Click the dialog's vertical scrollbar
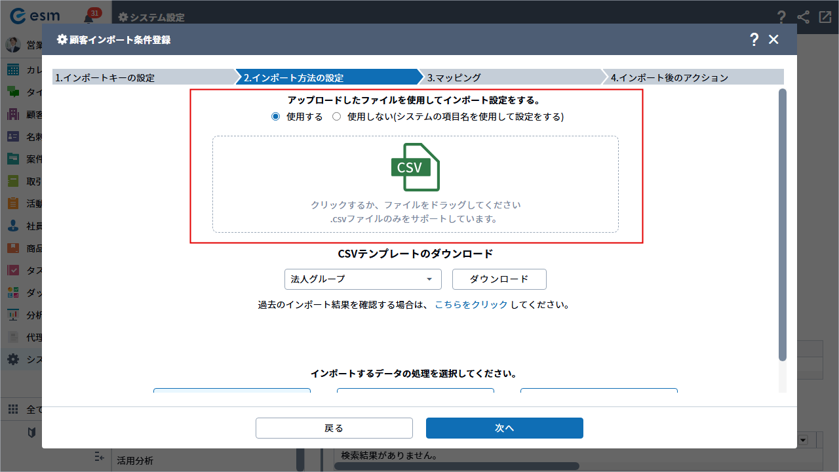Image resolution: width=839 pixels, height=472 pixels. coord(782,223)
